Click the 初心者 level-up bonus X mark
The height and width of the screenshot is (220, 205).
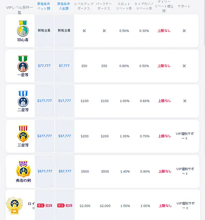tap(84, 31)
